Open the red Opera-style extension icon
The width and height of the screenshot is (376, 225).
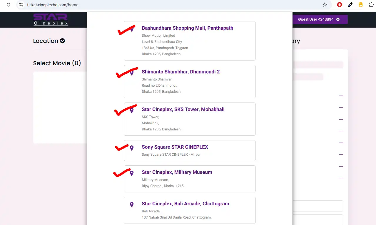pos(340,5)
